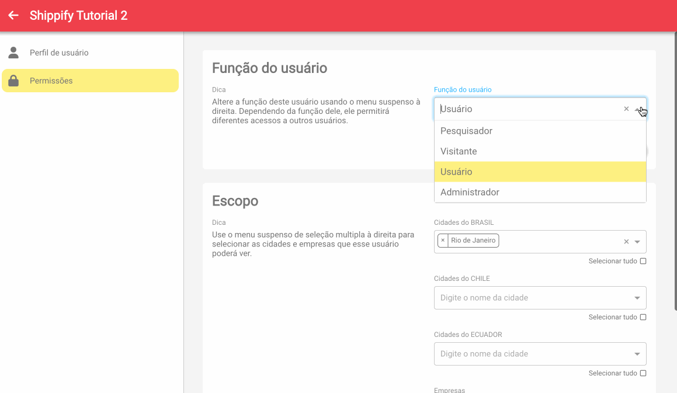The height and width of the screenshot is (393, 677).
Task: Open Permissões sidebar item
Action: (x=90, y=81)
